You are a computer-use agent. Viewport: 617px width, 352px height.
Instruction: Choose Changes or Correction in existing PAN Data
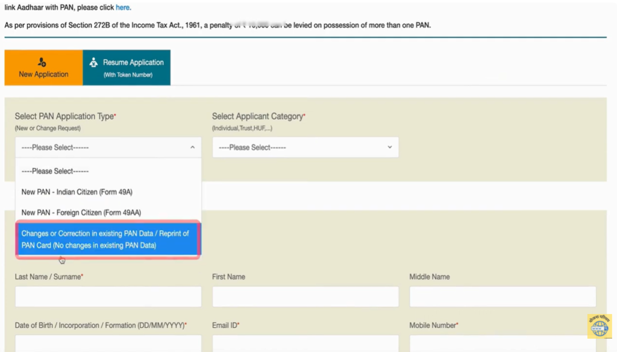tap(108, 239)
